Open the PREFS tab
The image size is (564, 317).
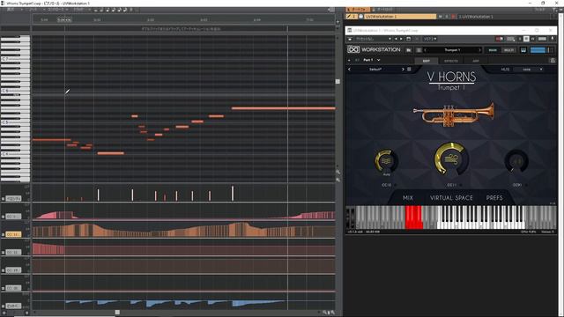point(494,197)
